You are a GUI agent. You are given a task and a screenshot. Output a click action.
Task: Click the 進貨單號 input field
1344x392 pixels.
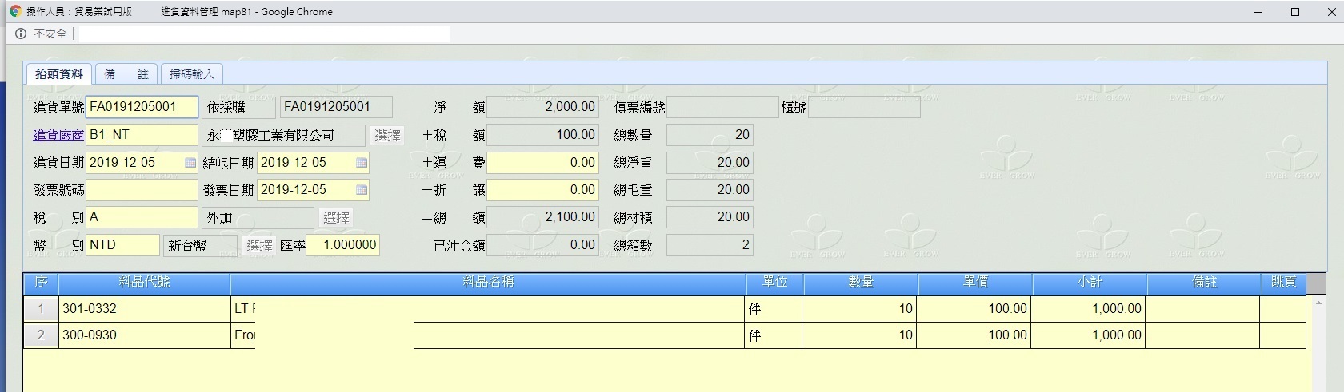point(142,107)
